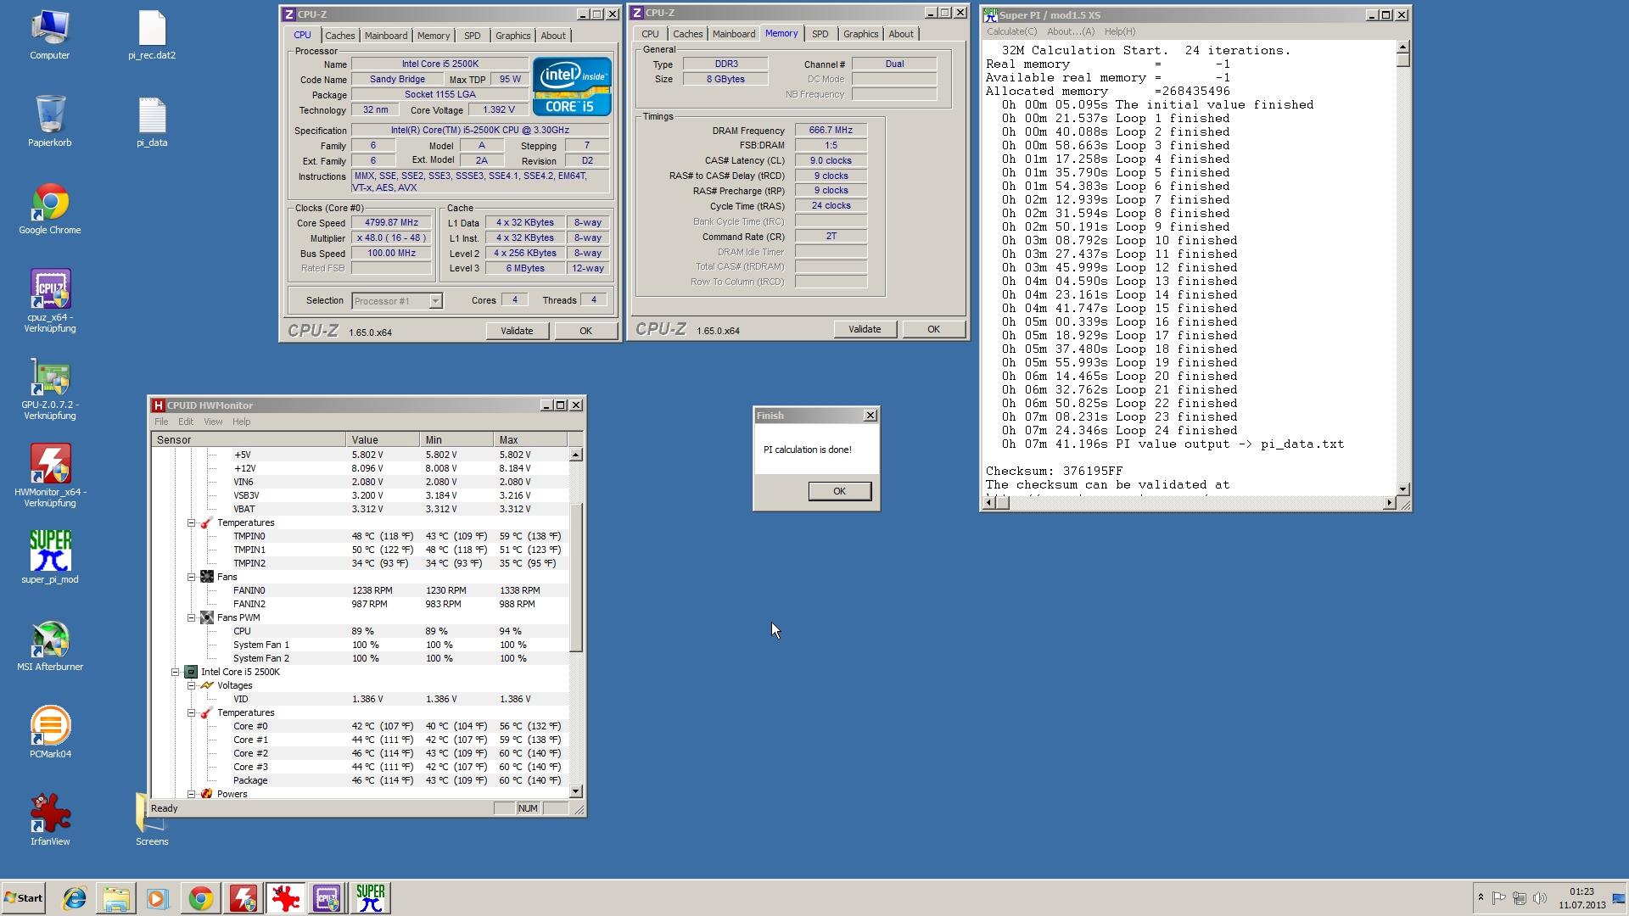Launch the HWMonitor_x64 desktop shortcut
Screen dimensions: 1629x916
pyautogui.click(x=49, y=476)
